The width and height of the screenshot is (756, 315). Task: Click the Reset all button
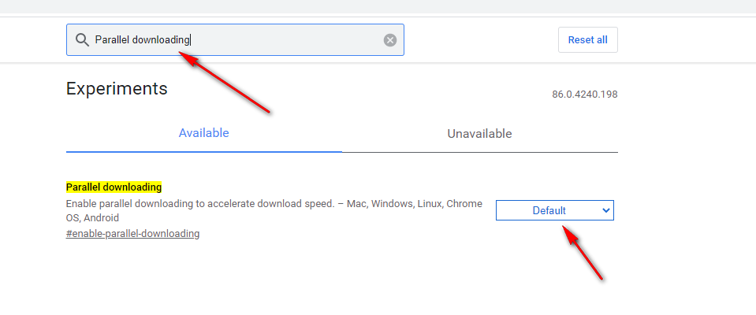pyautogui.click(x=588, y=40)
